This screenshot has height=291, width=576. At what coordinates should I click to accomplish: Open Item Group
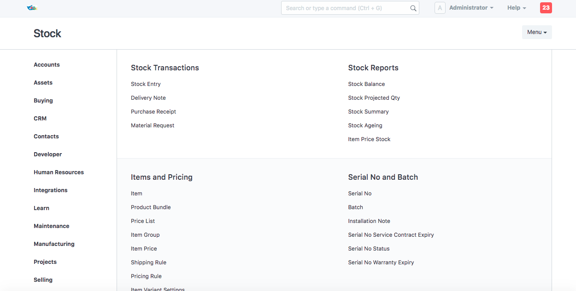(x=145, y=235)
